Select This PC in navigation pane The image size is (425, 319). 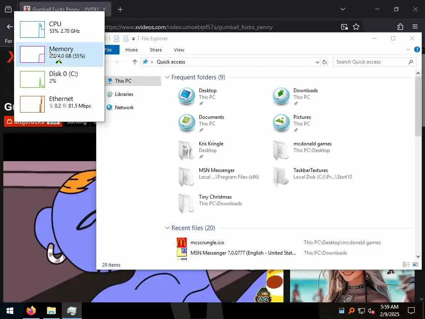click(x=133, y=81)
